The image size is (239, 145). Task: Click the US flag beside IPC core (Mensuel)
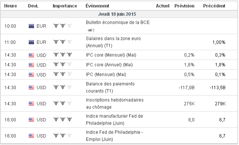point(31,55)
